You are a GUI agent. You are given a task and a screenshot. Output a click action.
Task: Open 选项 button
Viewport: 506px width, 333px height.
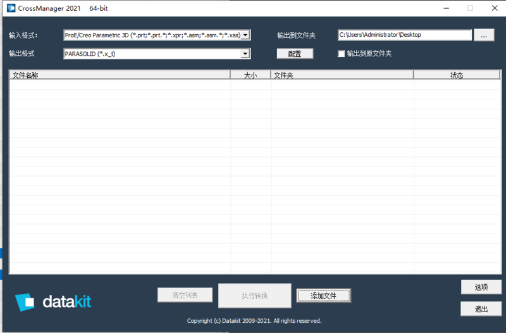[481, 287]
